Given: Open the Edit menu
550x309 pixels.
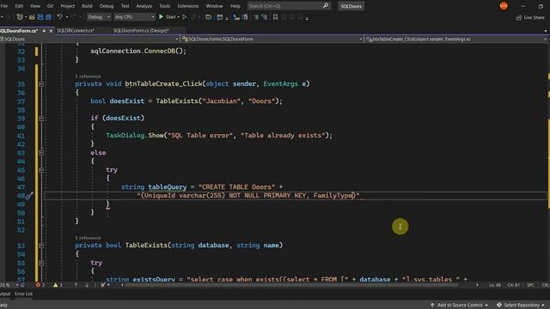Looking at the screenshot, I should pos(19,6).
